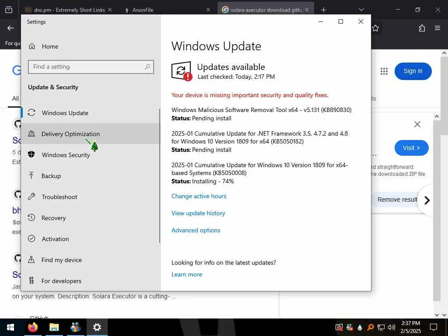Click the taskbar icon left of the Settings gear
Image resolution: width=448 pixels, height=336 pixels.
(x=76, y=327)
